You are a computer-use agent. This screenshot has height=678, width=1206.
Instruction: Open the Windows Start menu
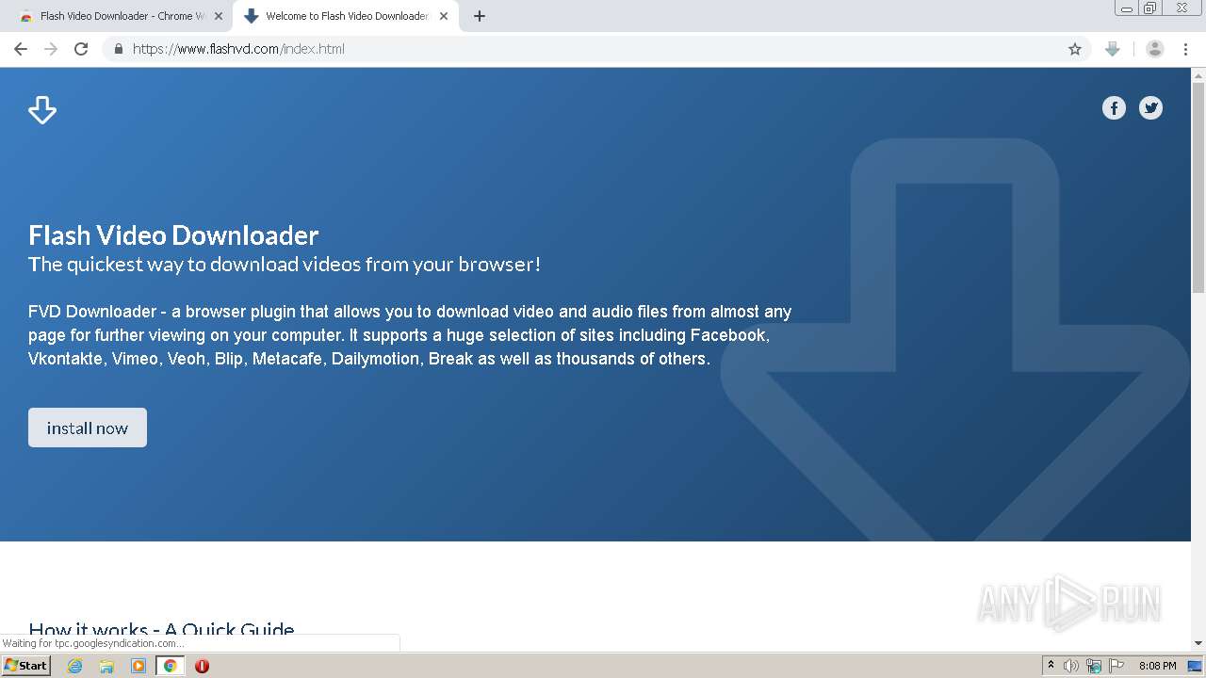point(25,665)
